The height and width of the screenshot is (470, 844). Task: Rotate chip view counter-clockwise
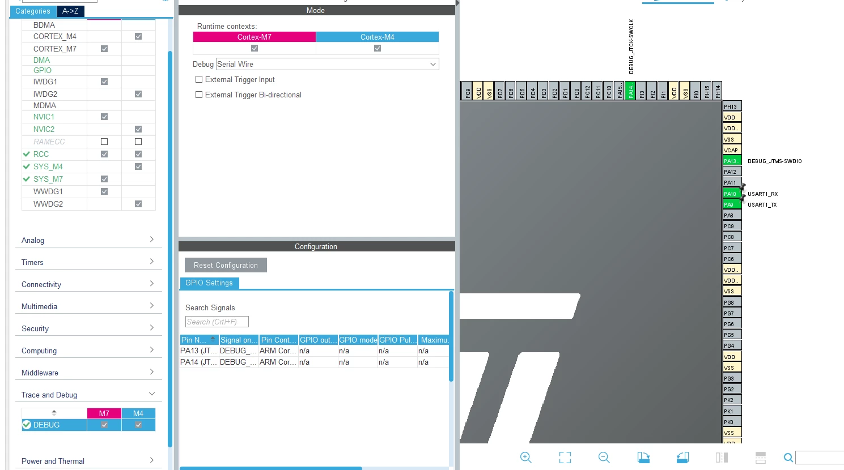click(682, 458)
